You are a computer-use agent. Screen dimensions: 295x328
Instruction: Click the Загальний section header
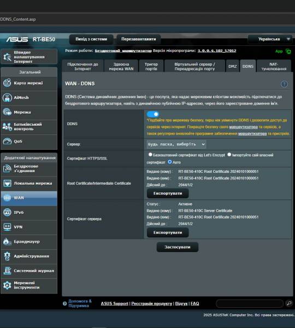pyautogui.click(x=30, y=72)
